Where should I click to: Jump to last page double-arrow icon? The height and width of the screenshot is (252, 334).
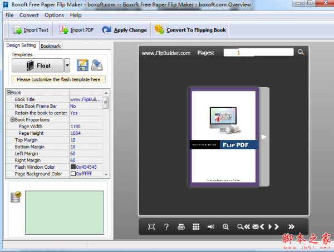click(x=291, y=226)
